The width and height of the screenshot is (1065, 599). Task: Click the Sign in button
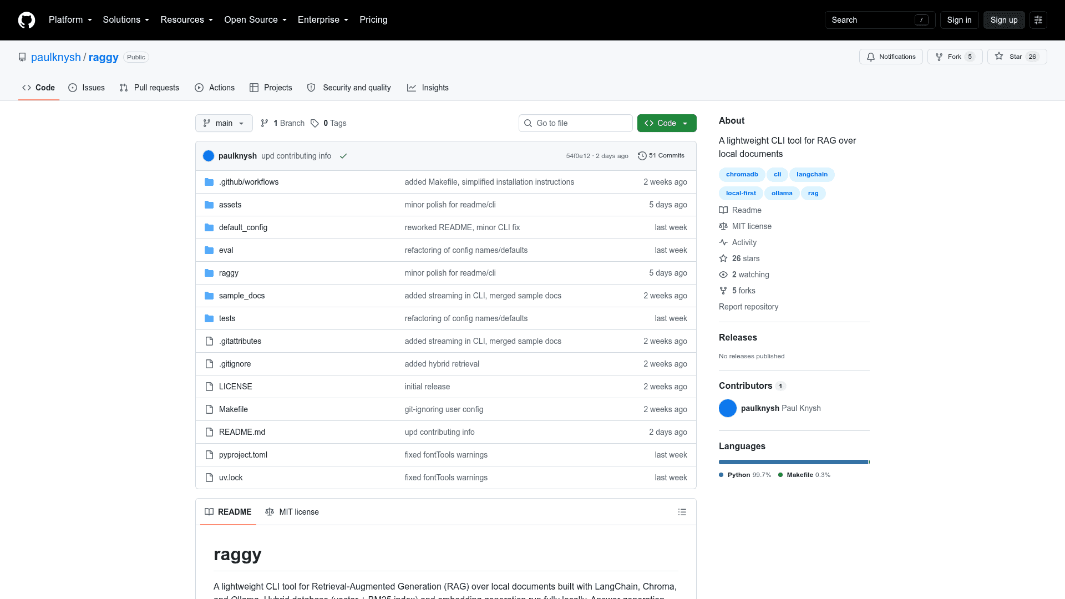pos(959,20)
